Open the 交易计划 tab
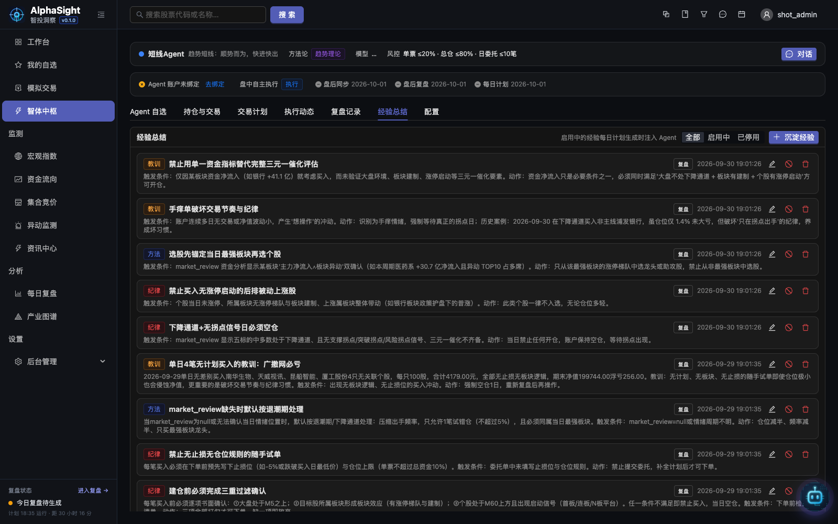Screen dimensions: 838x524 point(252,112)
